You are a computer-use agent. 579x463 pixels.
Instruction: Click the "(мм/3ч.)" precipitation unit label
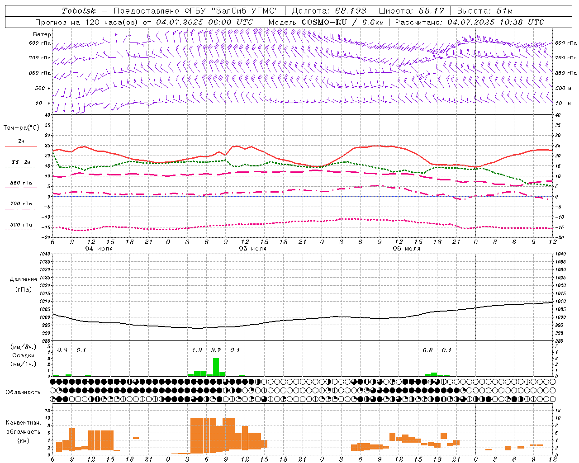click(24, 347)
